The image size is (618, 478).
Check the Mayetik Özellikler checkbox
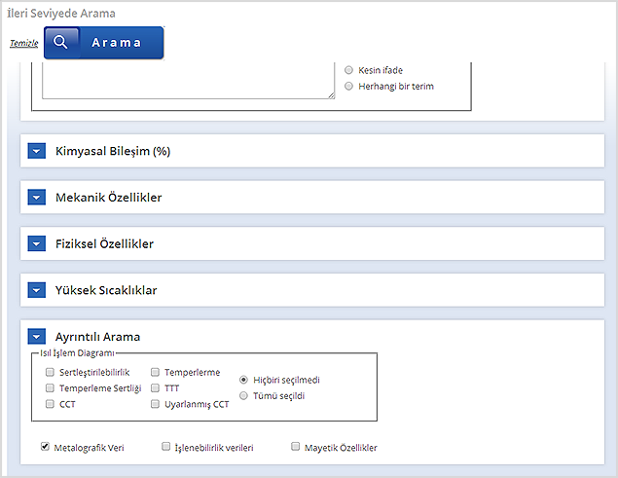[x=295, y=447]
